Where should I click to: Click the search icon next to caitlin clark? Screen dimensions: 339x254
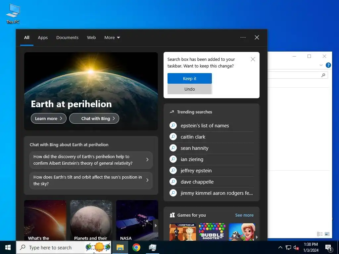pyautogui.click(x=173, y=137)
